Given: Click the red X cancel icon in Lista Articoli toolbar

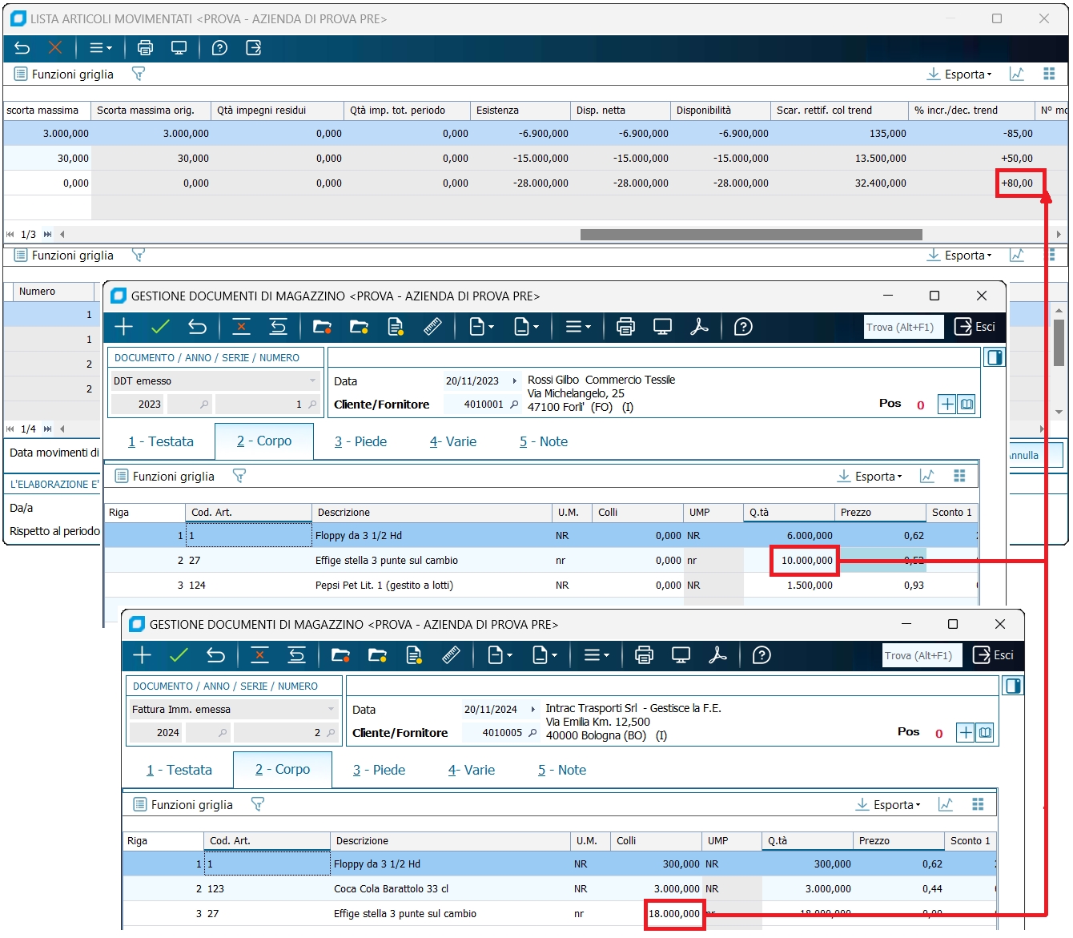Looking at the screenshot, I should [x=55, y=48].
